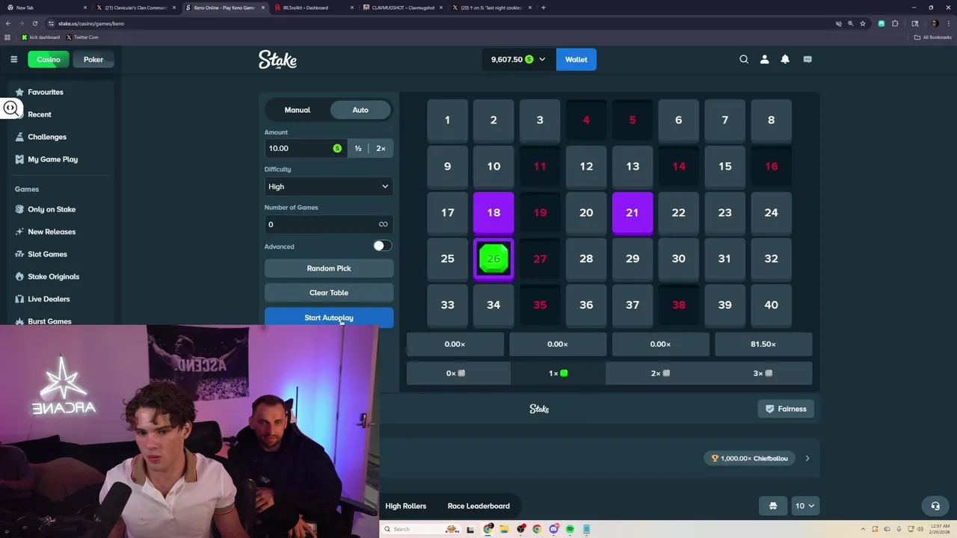
Task: Deselect keno tile 18
Action: click(x=493, y=213)
